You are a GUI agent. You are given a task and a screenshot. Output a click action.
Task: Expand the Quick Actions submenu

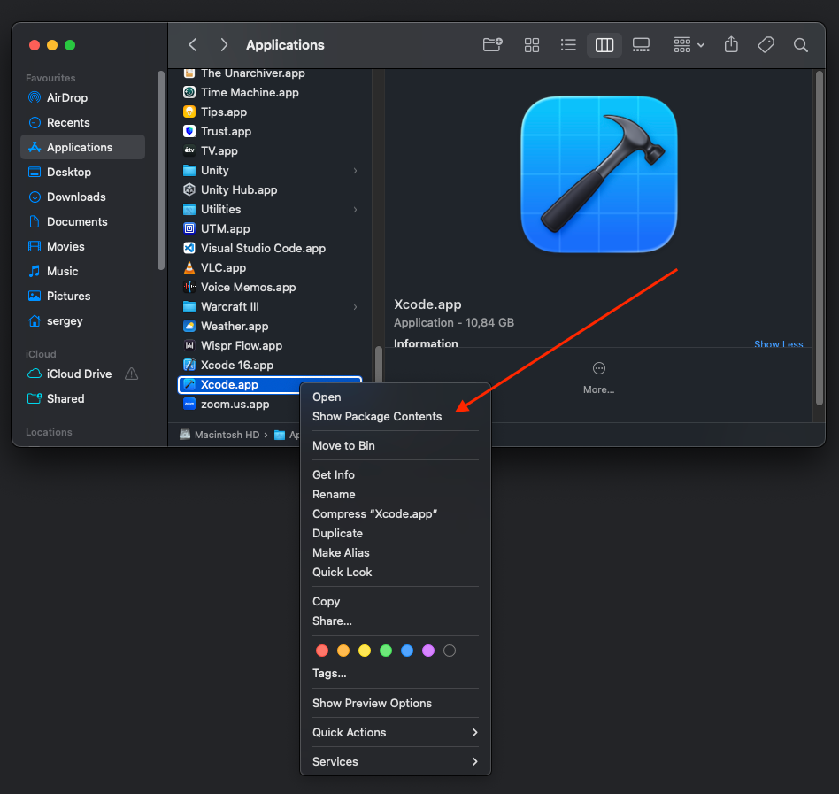pos(396,732)
